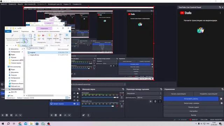Pause the recording with pause icon
This screenshot has height=126, width=224.
point(221,99)
